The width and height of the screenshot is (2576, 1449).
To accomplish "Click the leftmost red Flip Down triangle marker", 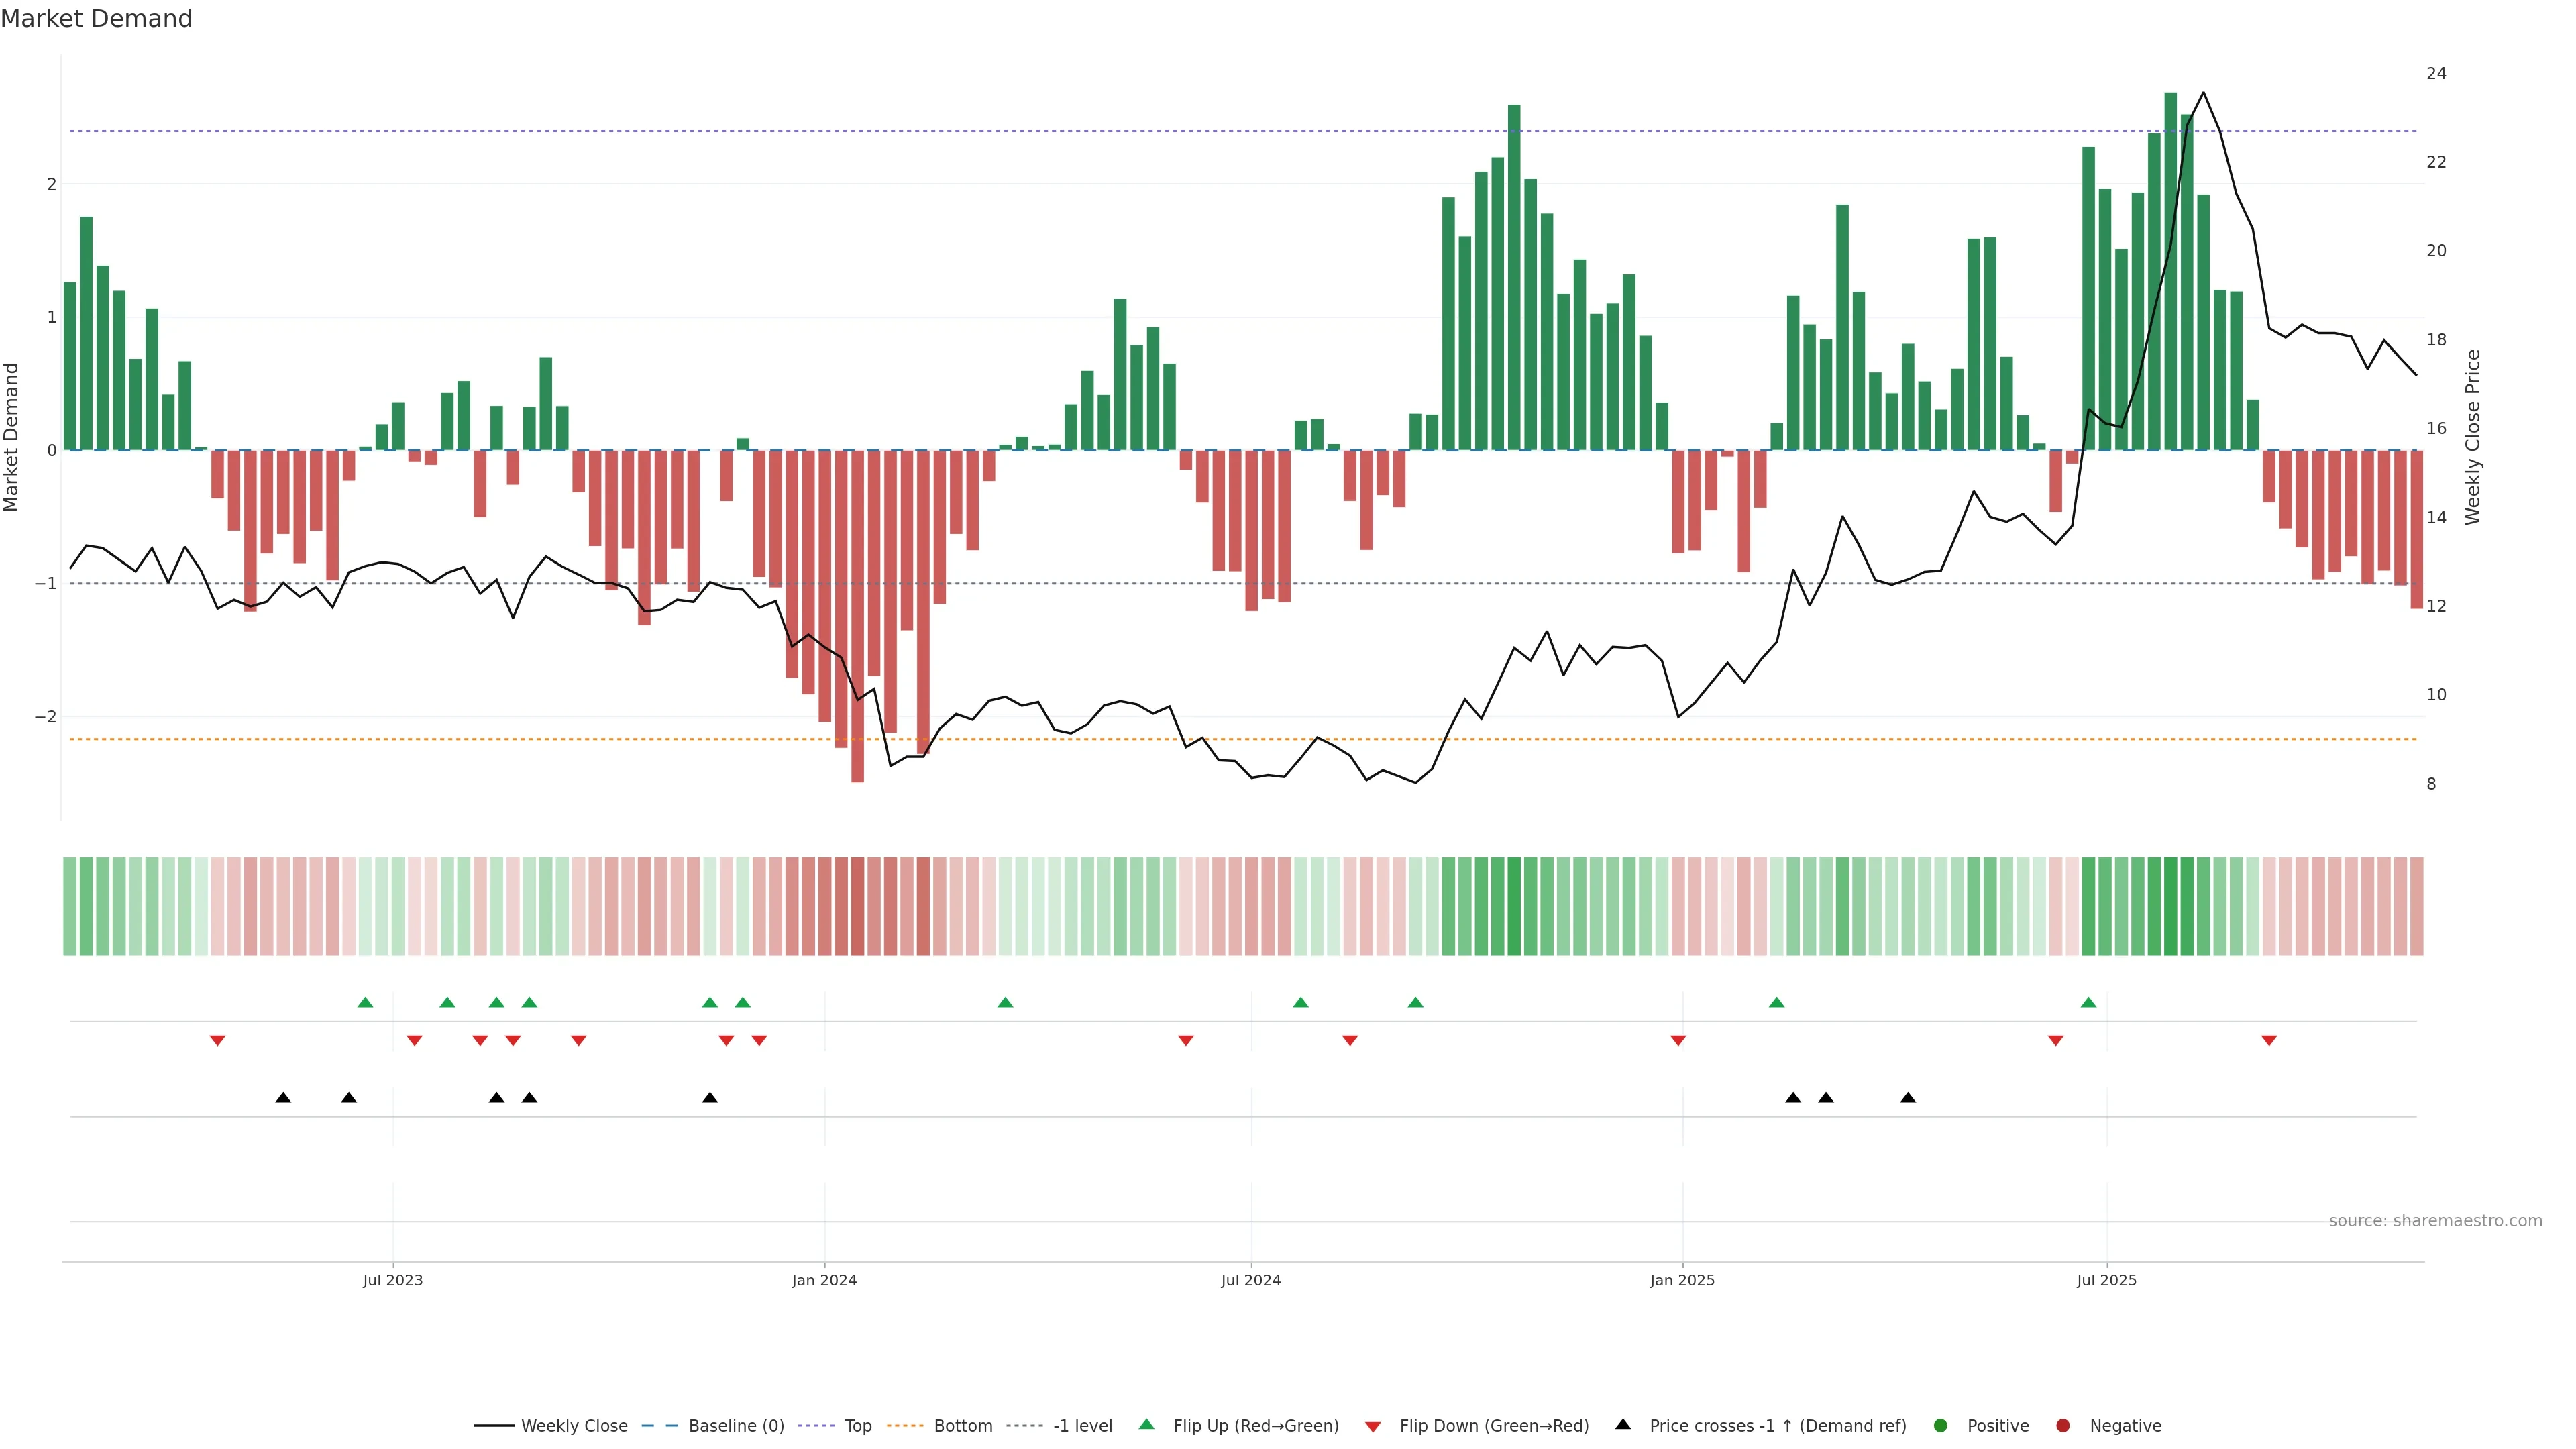I will coord(217,1041).
